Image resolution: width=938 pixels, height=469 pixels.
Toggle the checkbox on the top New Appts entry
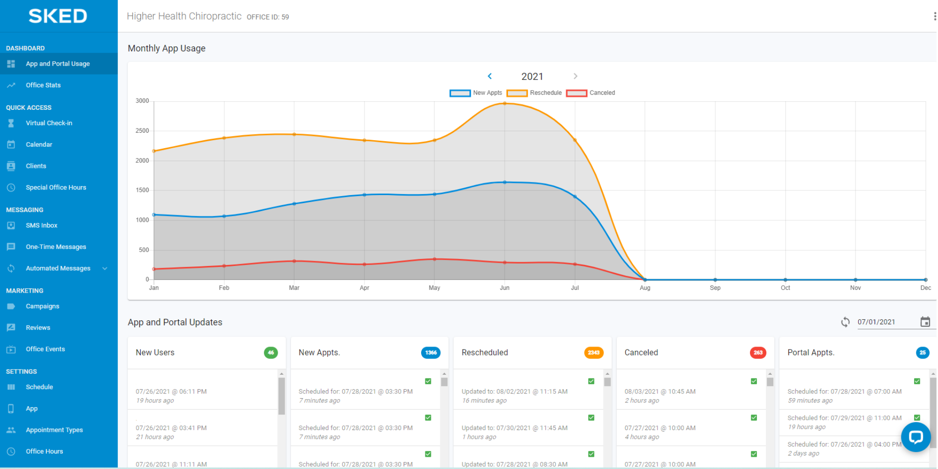(x=428, y=381)
